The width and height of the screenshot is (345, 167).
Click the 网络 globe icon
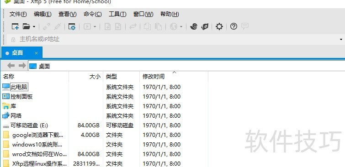[6, 115]
